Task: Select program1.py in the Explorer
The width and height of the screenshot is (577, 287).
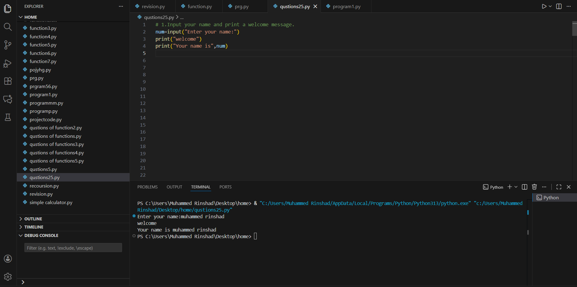Action: pos(43,94)
